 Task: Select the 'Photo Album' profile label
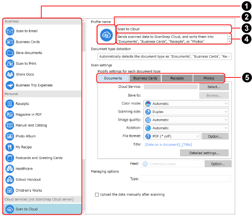(x=26, y=136)
